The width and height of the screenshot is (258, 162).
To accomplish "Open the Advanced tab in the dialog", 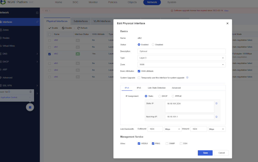I will pyautogui.click(x=176, y=88).
